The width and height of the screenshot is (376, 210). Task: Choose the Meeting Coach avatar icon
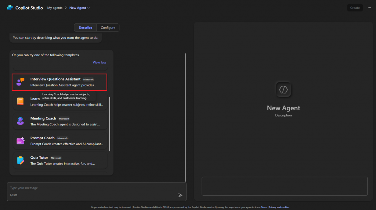click(21, 121)
